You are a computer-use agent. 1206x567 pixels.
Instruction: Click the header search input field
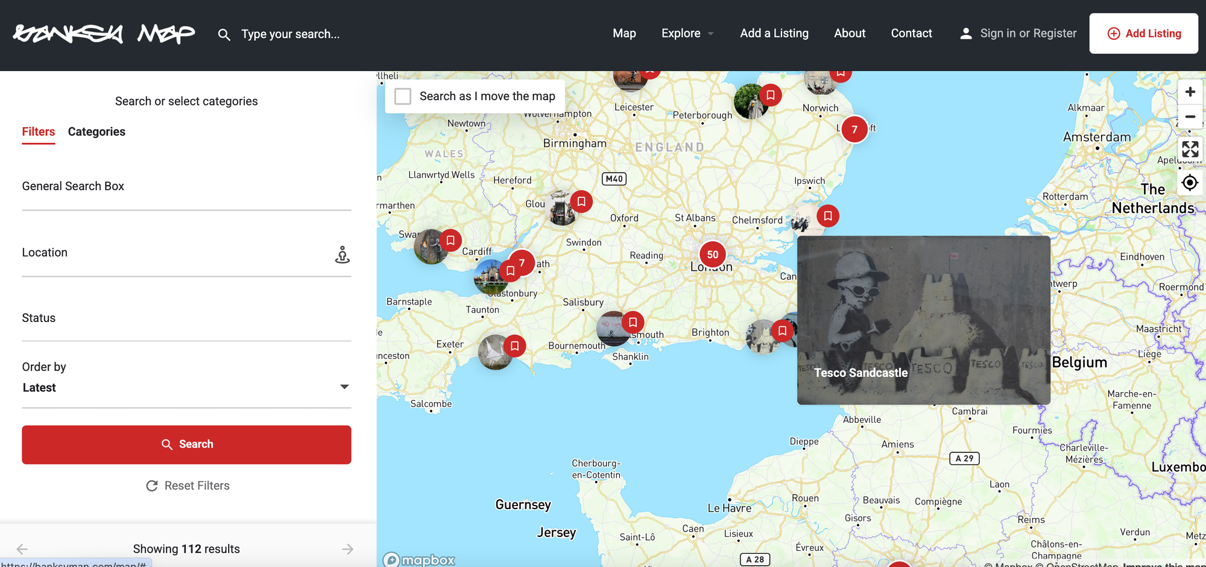coord(291,34)
